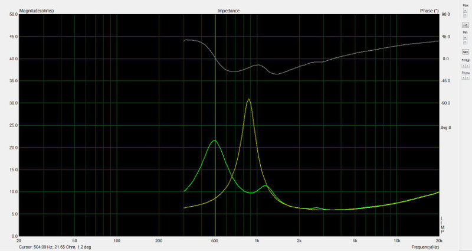Click the Flow right arrow
This screenshot has width=472, height=251.
tap(467, 78)
